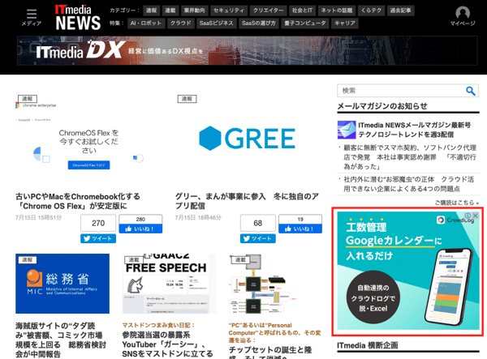
Task: Open headline チップセットの誕生と隆盛
Action: (x=270, y=352)
